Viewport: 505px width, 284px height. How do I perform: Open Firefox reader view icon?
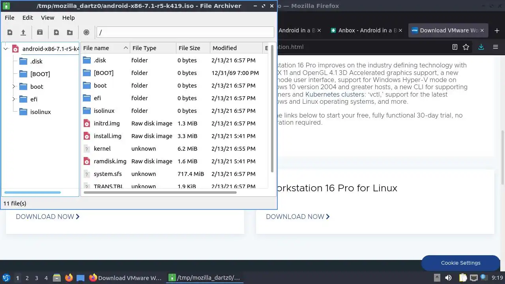pyautogui.click(x=455, y=47)
